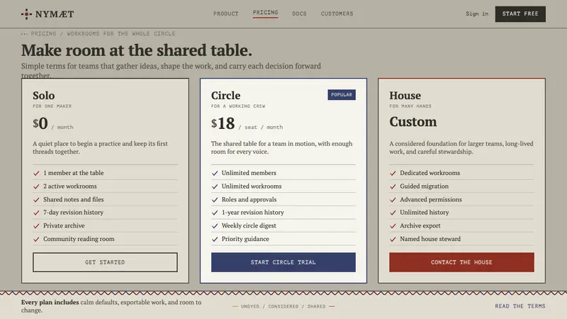Click the Pricing breadcrumb link
The height and width of the screenshot is (319, 567).
click(x=43, y=33)
